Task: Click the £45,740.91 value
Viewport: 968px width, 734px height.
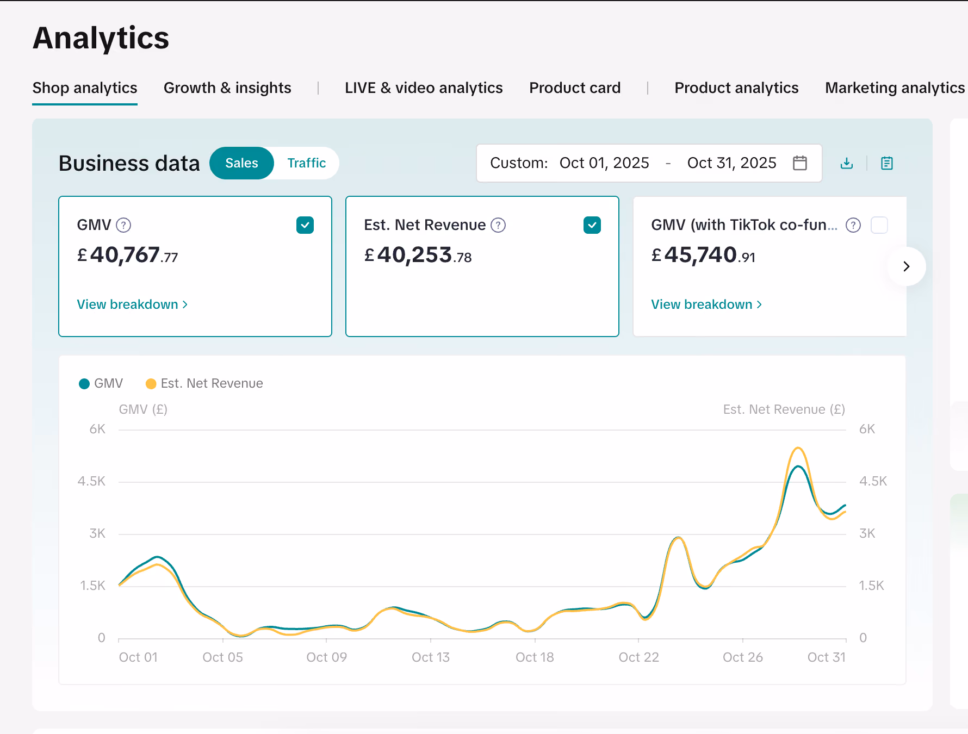Action: [x=703, y=255]
